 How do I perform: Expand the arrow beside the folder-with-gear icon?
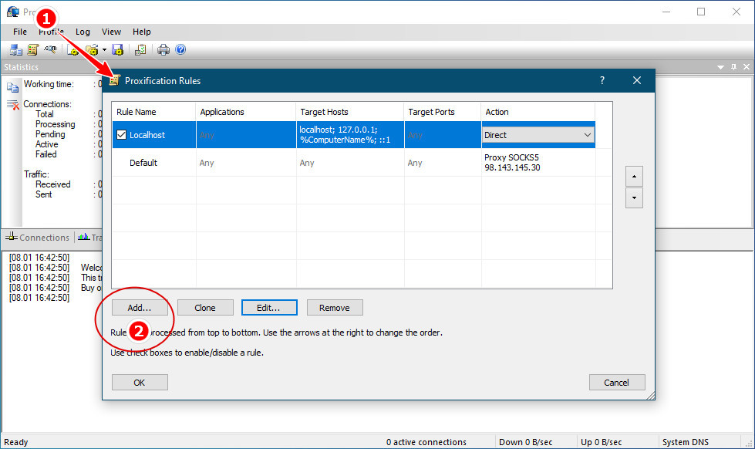[x=104, y=49]
